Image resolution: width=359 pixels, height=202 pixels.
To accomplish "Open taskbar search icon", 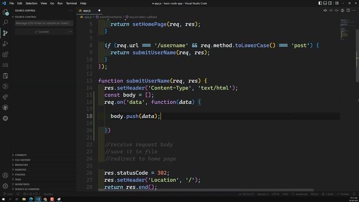I will 10,199.
